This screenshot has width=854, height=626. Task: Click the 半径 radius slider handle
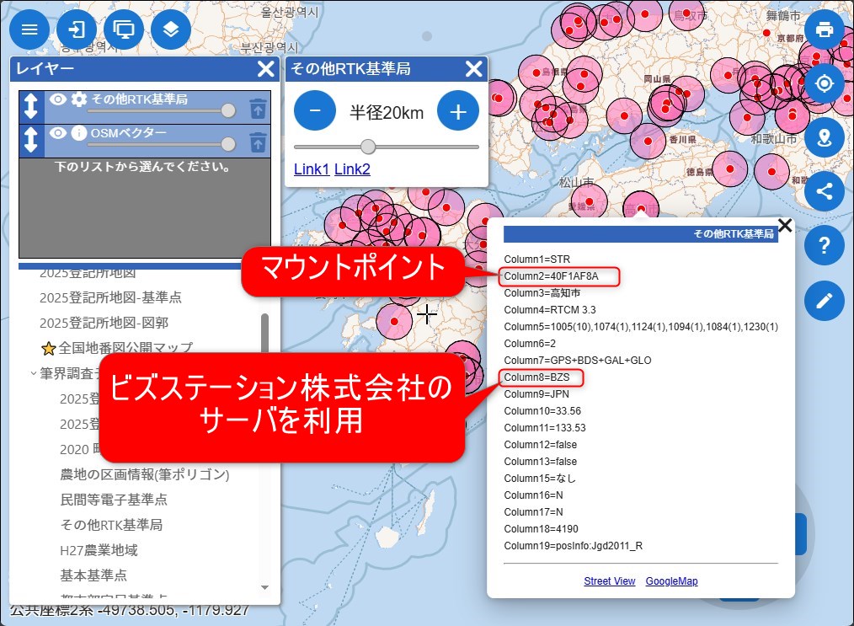click(368, 147)
